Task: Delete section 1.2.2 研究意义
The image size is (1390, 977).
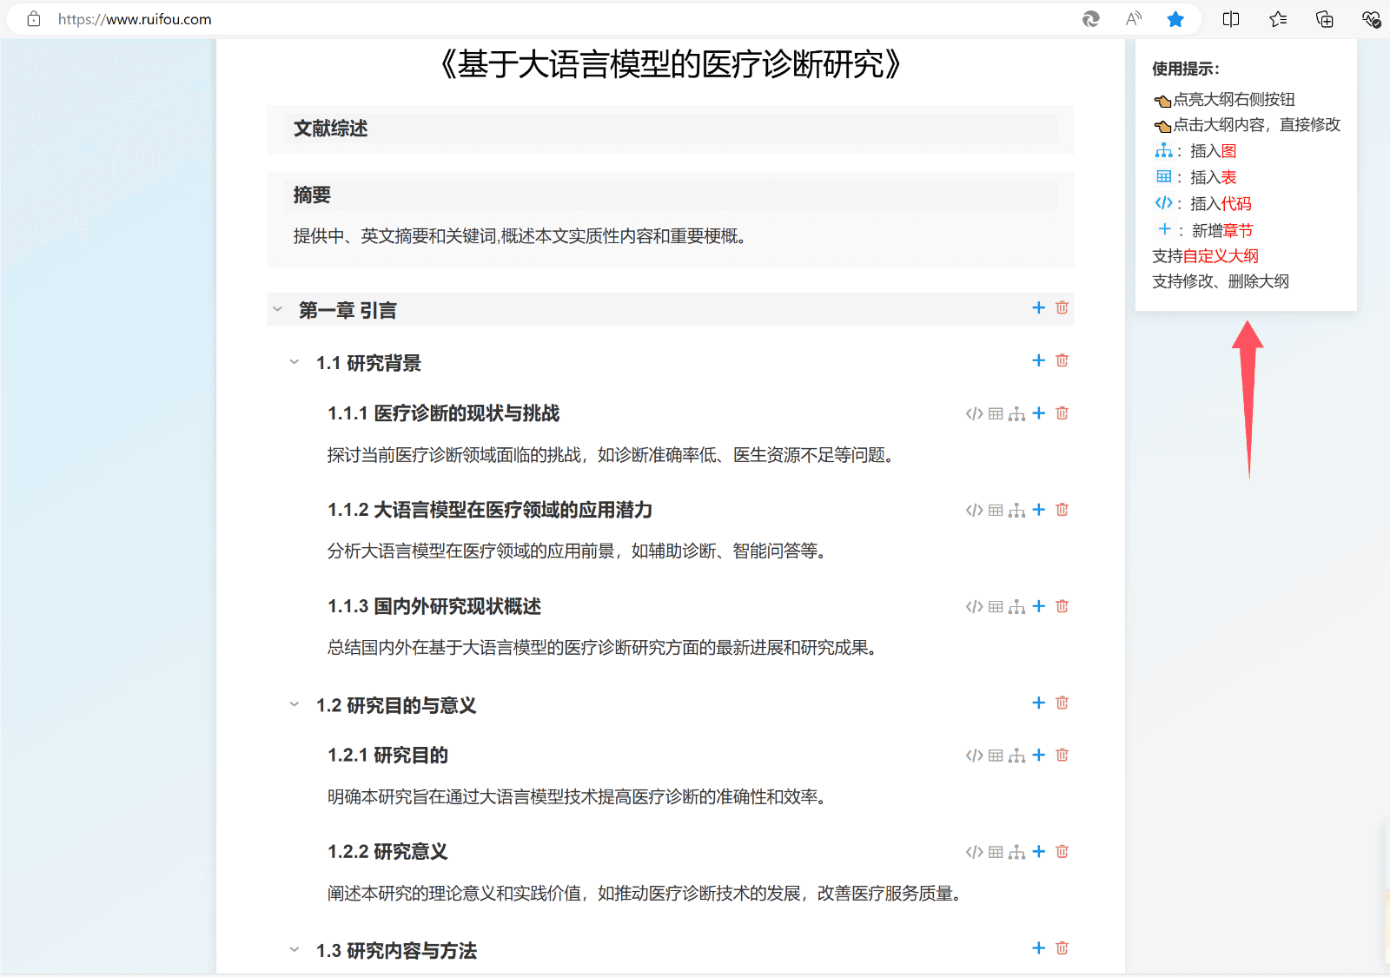Action: (x=1062, y=851)
